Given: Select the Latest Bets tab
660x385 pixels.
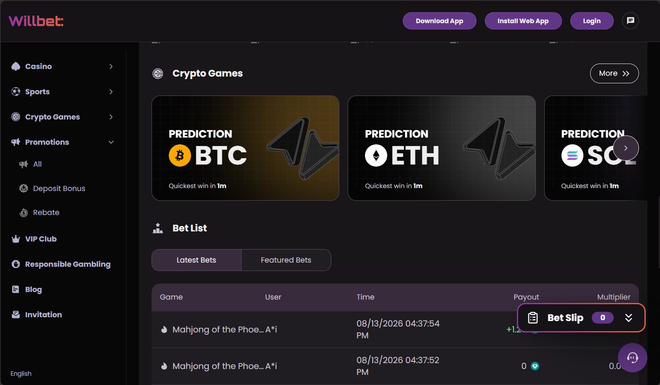Looking at the screenshot, I should tap(197, 260).
